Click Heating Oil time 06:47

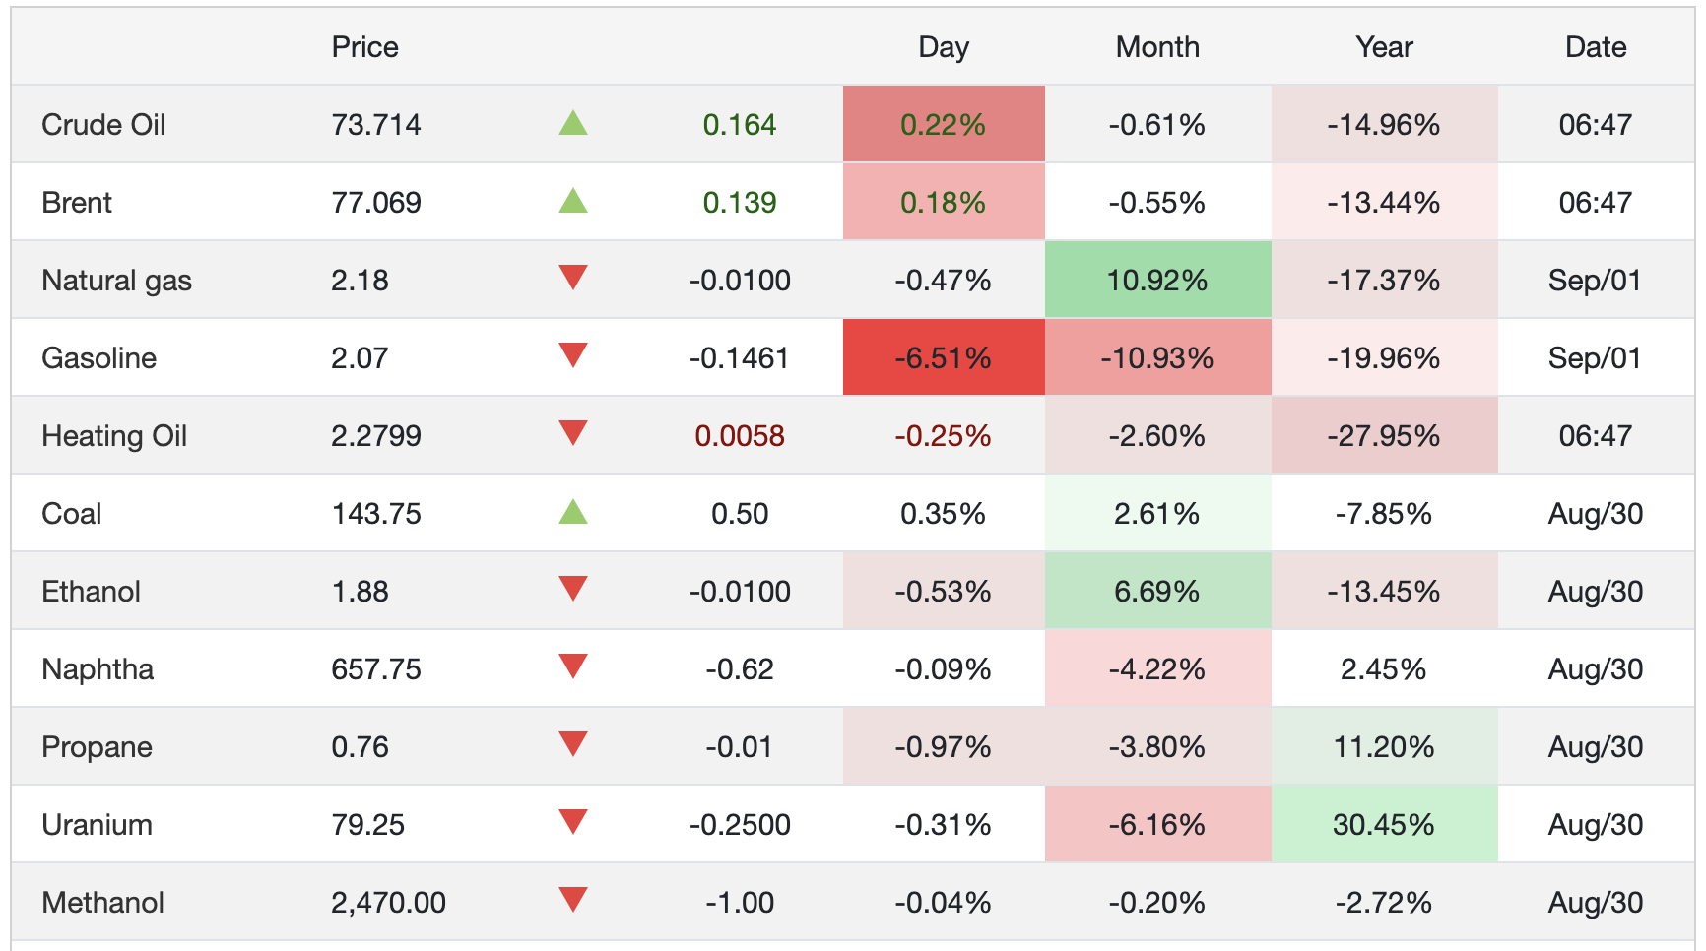[x=1595, y=436]
